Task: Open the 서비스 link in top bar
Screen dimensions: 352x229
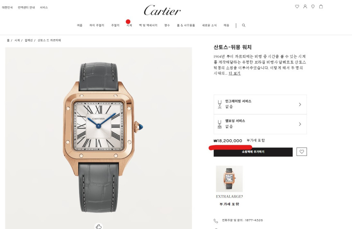Action: click(x=44, y=7)
